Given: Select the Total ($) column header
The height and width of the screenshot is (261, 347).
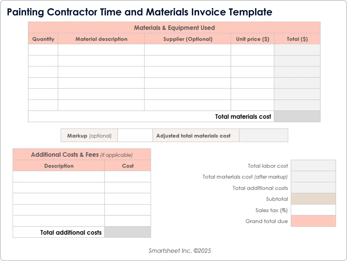Looking at the screenshot, I should click(297, 39).
